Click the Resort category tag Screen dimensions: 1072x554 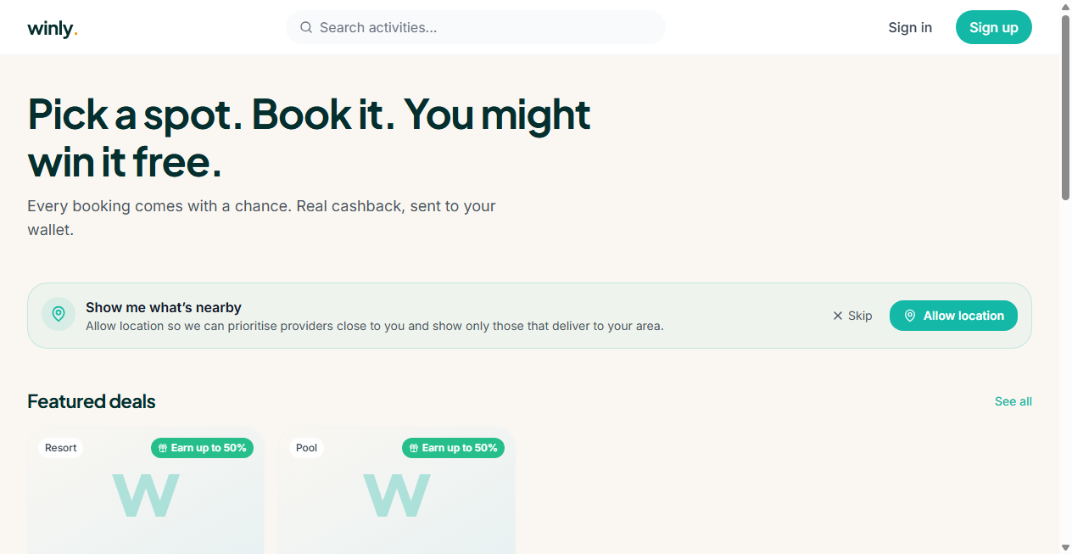coord(61,448)
